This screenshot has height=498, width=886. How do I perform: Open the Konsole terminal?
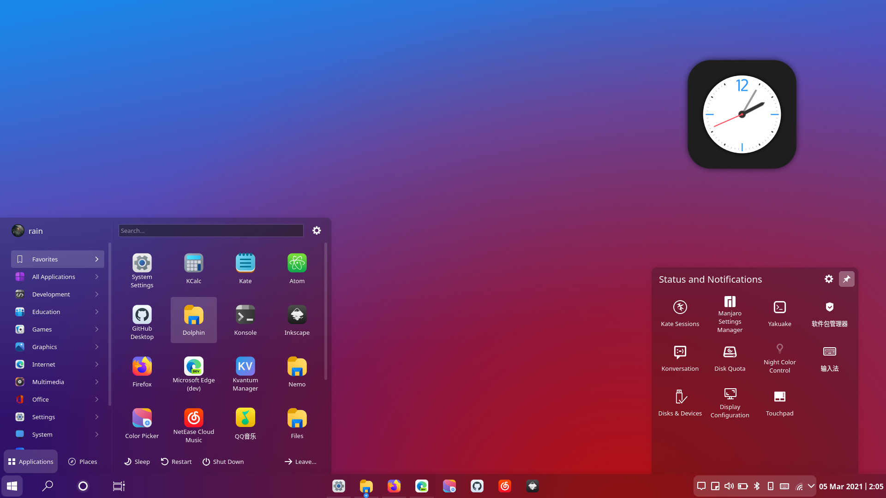[245, 320]
